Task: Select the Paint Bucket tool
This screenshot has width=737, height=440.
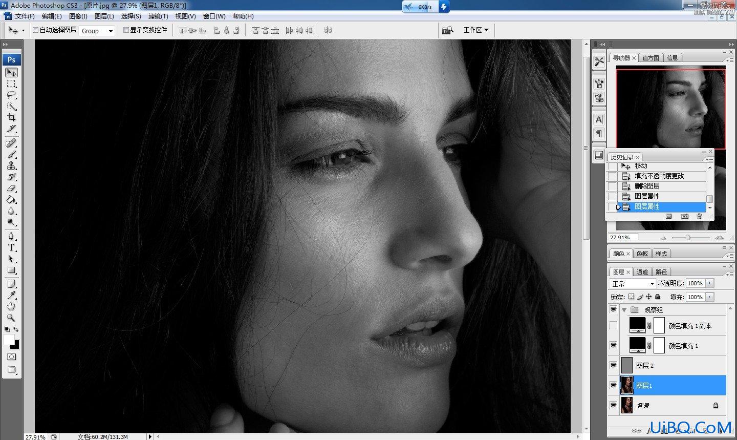Action: (11, 199)
